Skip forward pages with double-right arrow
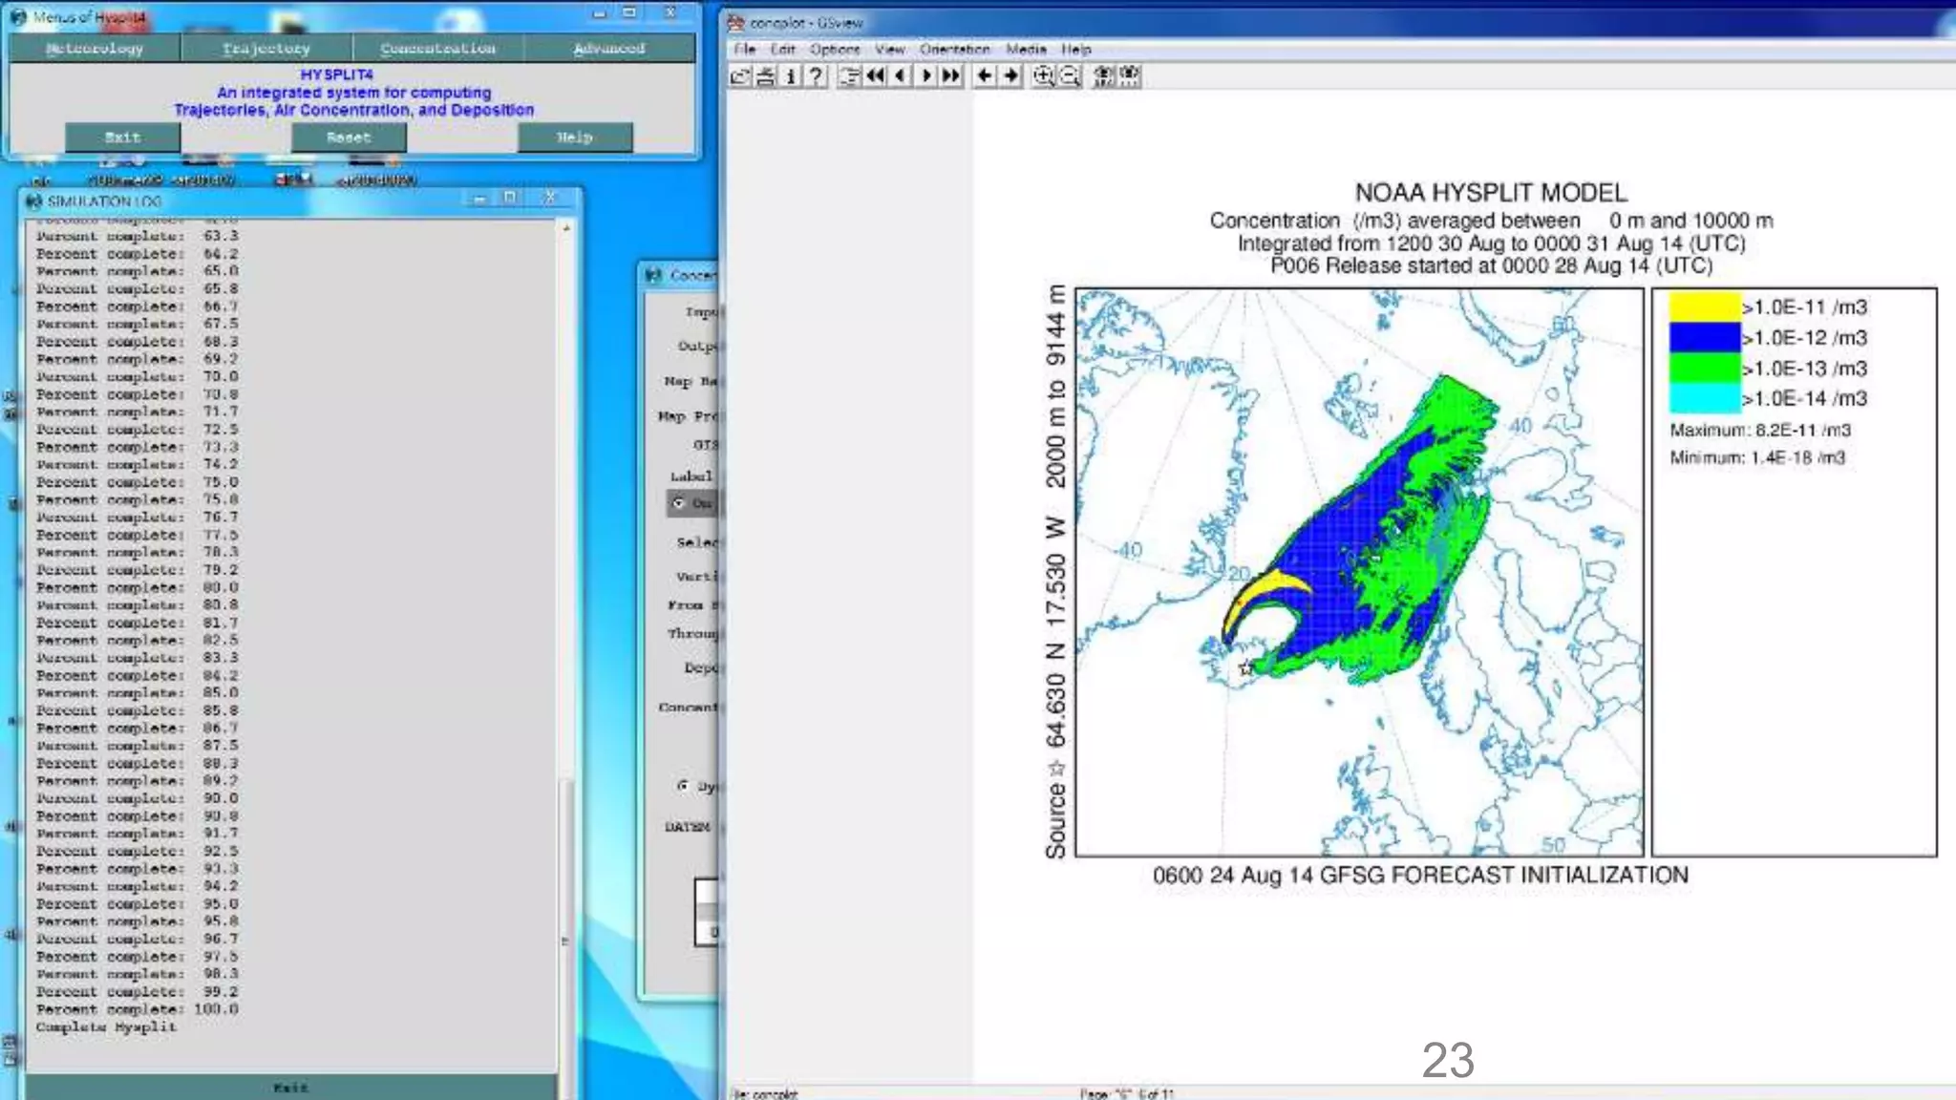This screenshot has height=1100, width=1956. [x=951, y=76]
